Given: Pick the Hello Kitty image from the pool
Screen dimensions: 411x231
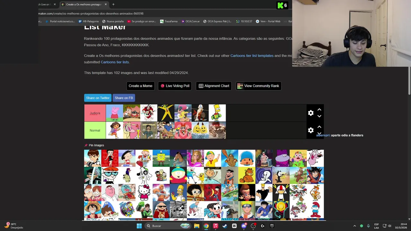Looking at the screenshot, I should [144, 193].
